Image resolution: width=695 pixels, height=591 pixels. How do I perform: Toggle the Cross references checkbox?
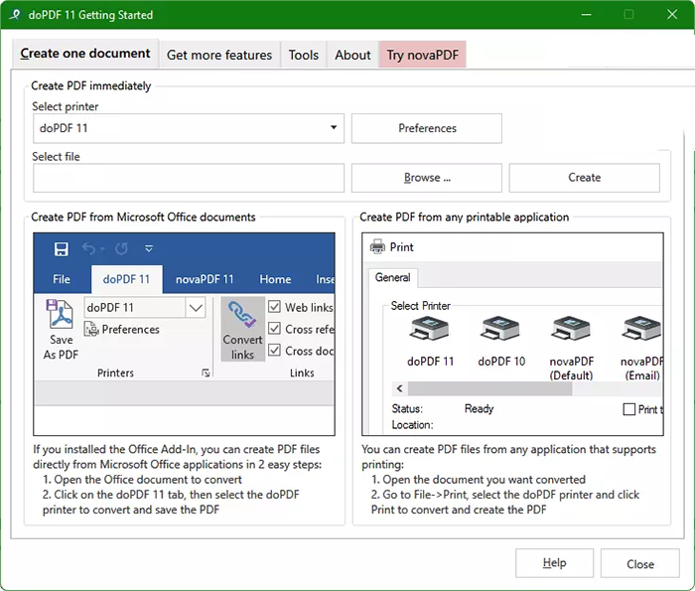(274, 329)
